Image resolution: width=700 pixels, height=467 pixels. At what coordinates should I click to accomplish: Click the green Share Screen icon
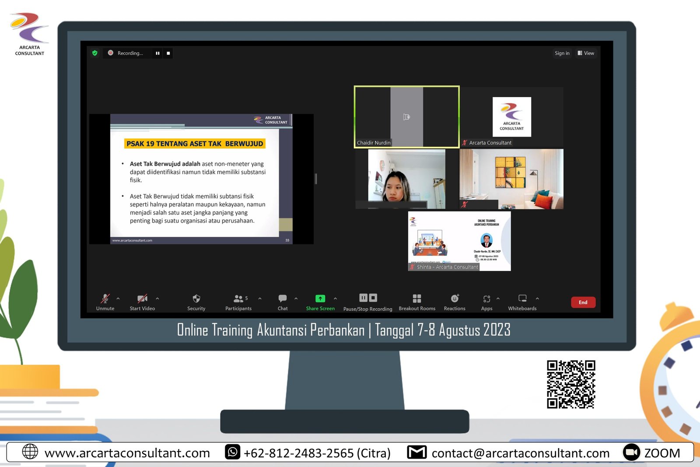(320, 298)
